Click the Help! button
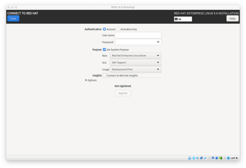Viewport: 246px width, 168px height. point(232,18)
